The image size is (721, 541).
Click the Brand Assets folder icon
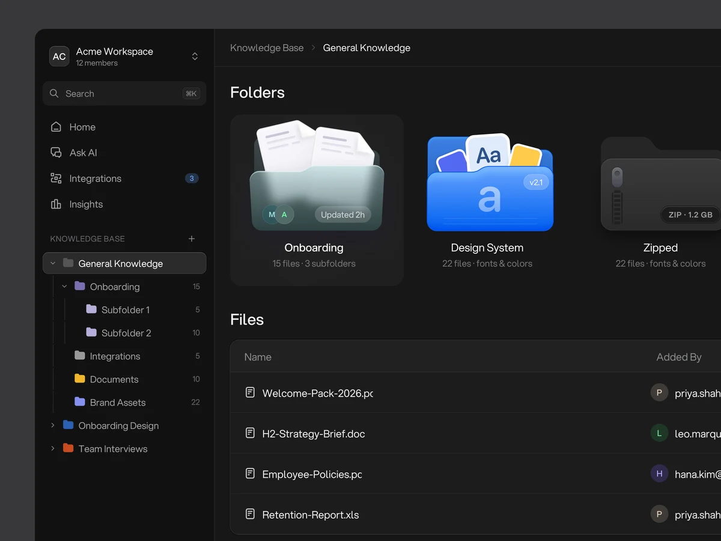point(80,402)
